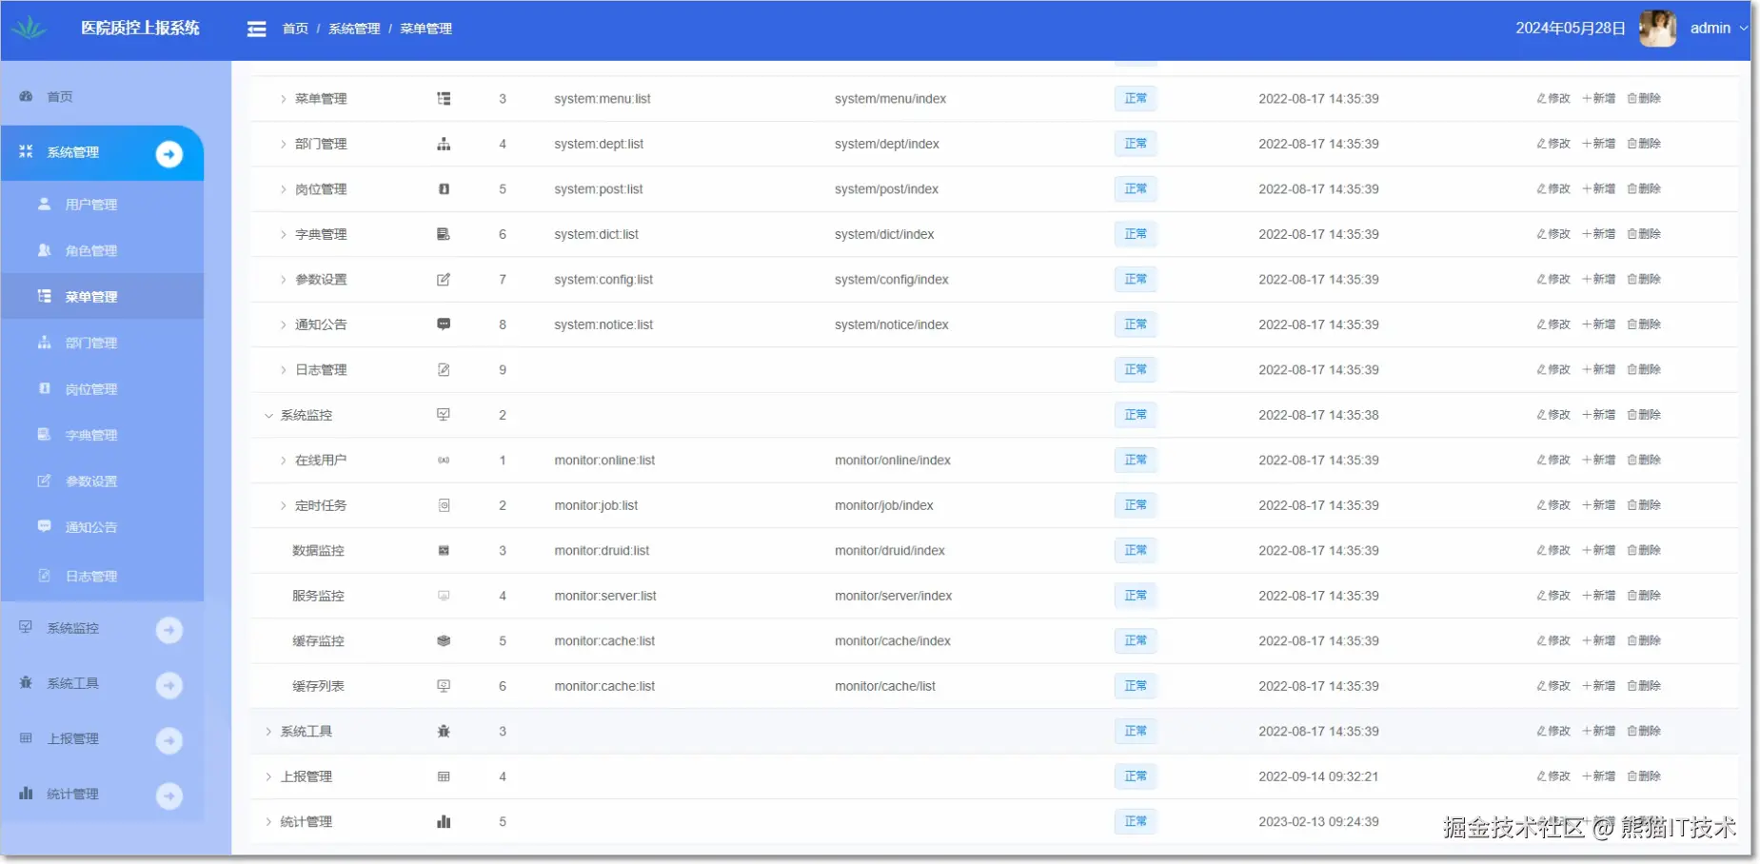Expand the 系统工具 table row chevron
This screenshot has height=864, width=1760.
(268, 732)
